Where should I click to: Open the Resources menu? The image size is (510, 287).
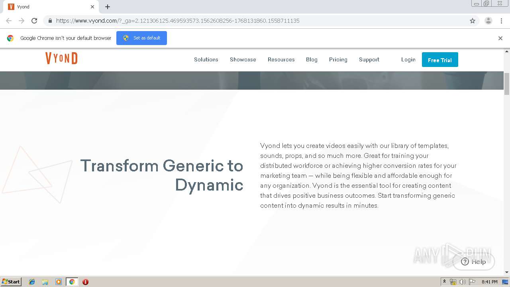pos(281,59)
